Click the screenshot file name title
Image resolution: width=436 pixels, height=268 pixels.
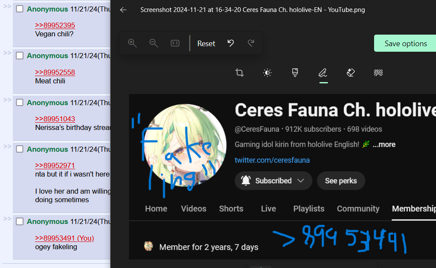(252, 10)
